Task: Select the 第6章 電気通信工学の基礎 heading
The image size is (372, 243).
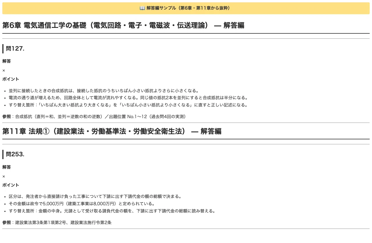Action: pos(123,25)
